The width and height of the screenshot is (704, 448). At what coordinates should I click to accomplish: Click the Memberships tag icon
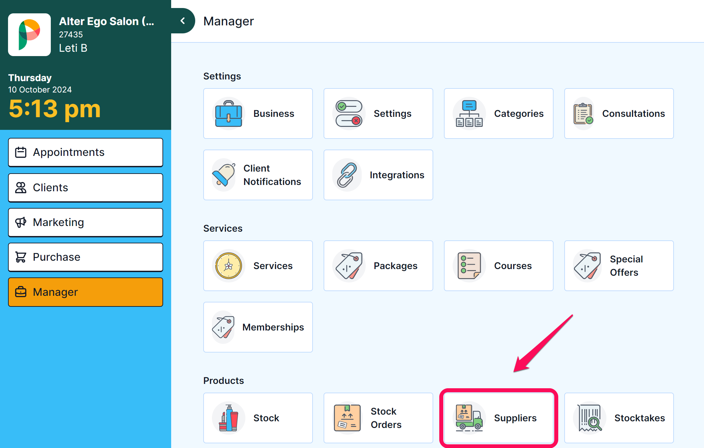[223, 327]
